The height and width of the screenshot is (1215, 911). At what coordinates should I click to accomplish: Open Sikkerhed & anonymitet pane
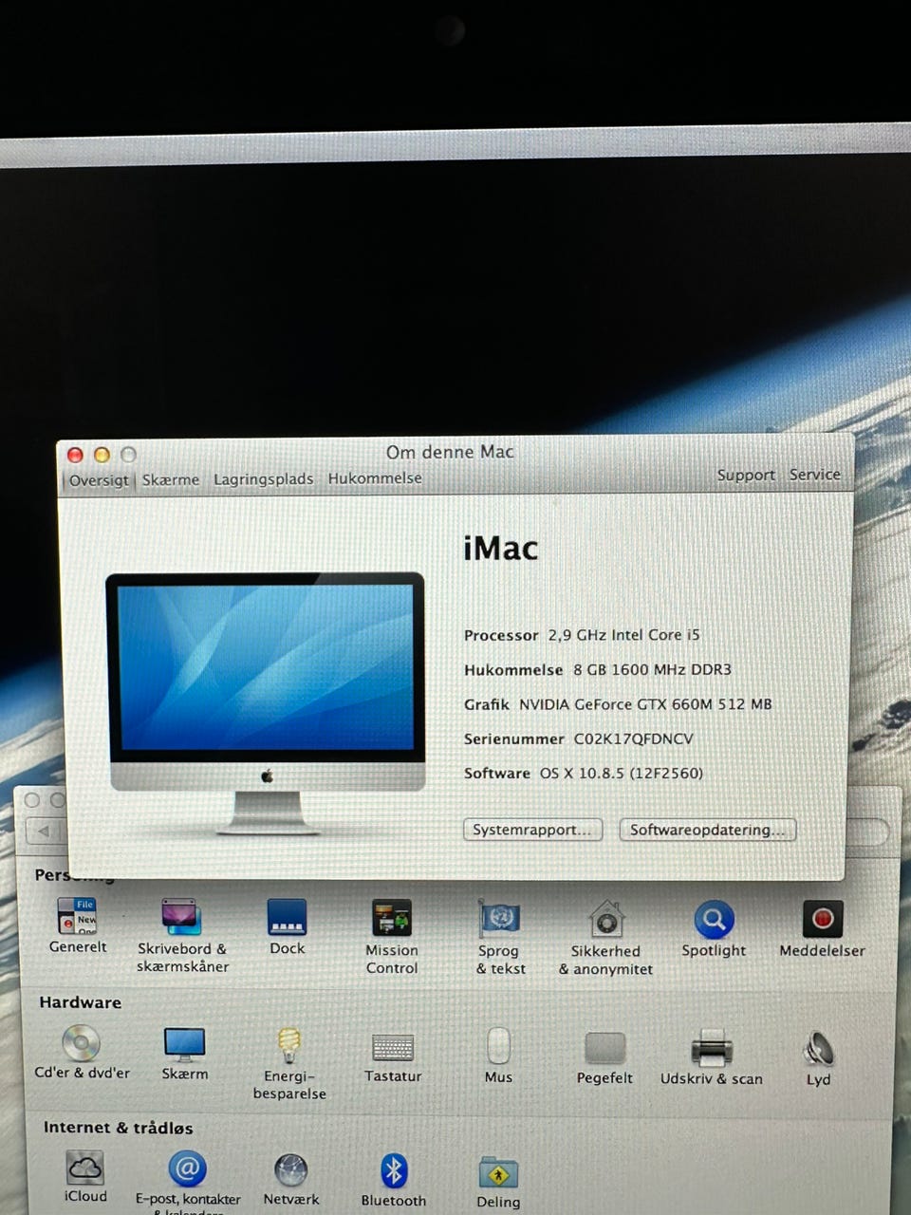605,938
